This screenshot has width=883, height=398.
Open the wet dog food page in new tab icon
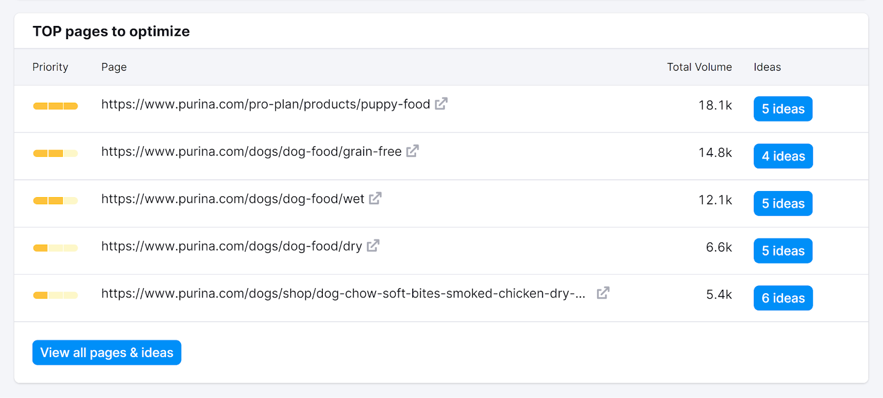pos(375,199)
